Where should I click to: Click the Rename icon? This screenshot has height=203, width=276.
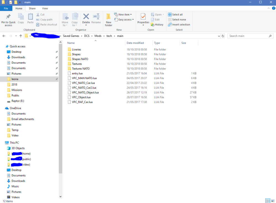click(x=96, y=17)
